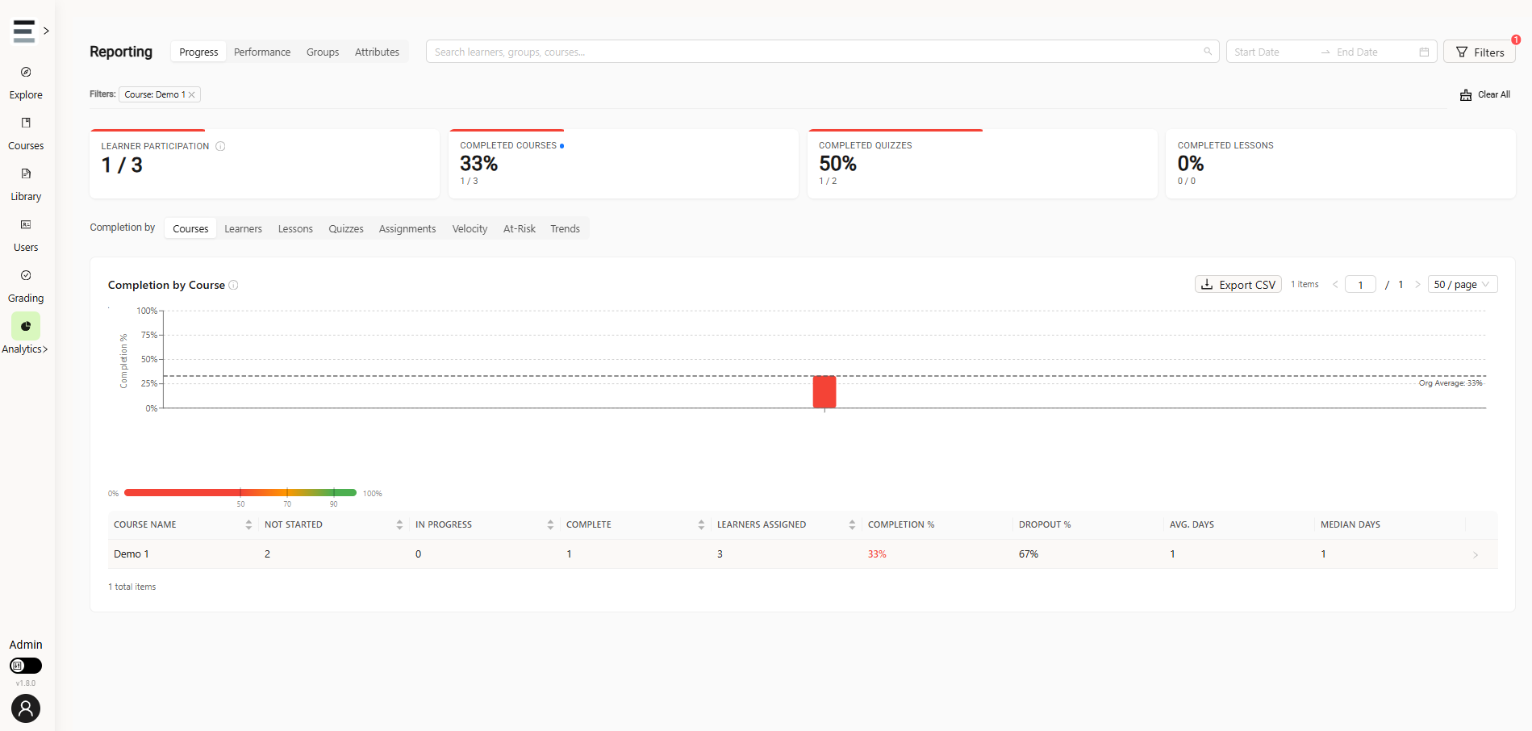Viewport: 1532px width, 731px height.
Task: Switch to the Groups tab
Action: (323, 52)
